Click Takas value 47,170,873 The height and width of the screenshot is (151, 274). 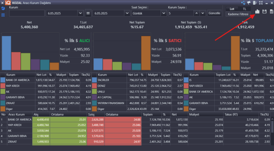coord(252,136)
